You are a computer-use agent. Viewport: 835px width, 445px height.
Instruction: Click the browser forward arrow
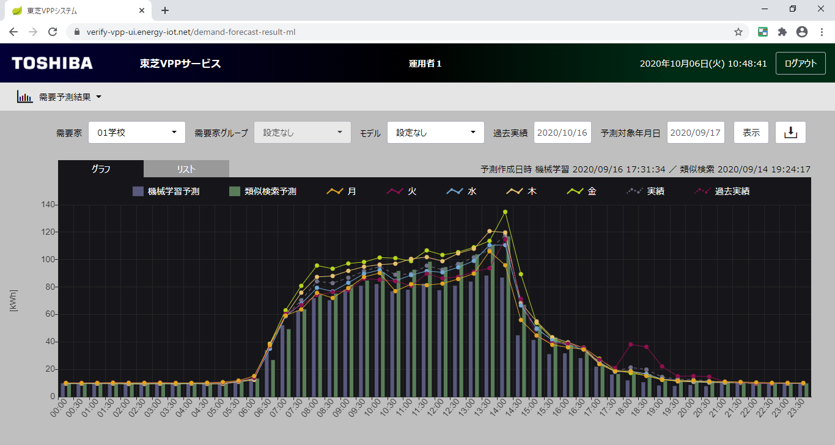pyautogui.click(x=33, y=32)
